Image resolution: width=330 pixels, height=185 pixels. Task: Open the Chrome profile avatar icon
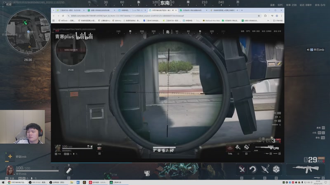point(277,16)
